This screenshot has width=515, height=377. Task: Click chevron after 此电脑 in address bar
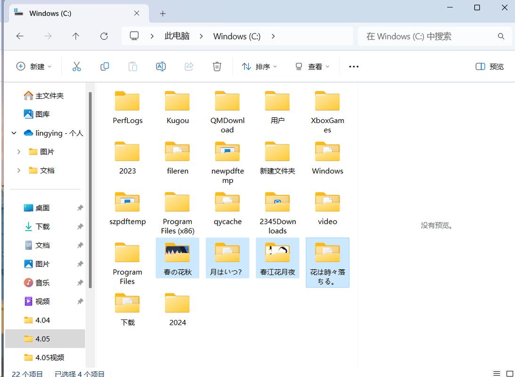[201, 36]
